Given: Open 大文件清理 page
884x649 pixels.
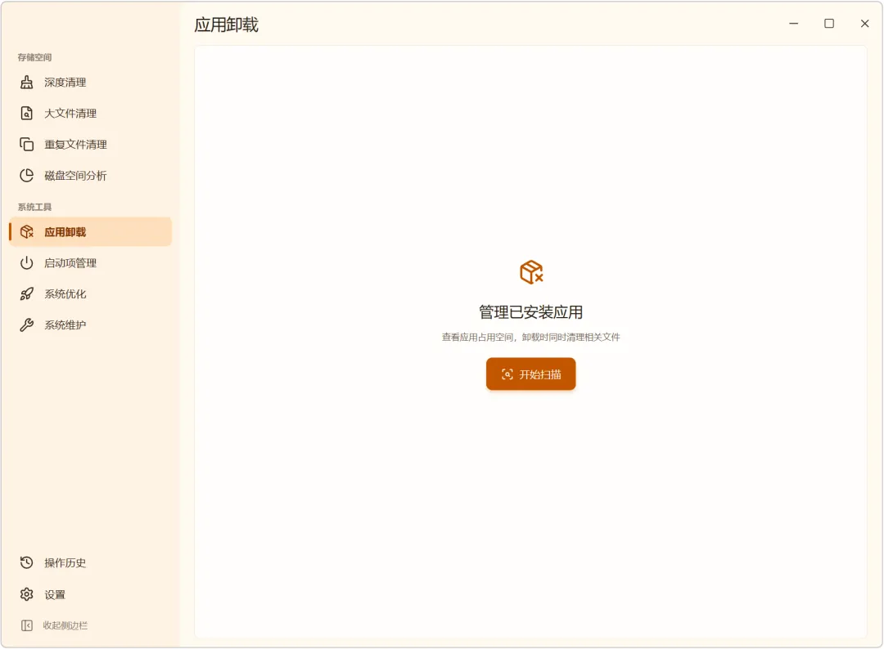Looking at the screenshot, I should (90, 114).
